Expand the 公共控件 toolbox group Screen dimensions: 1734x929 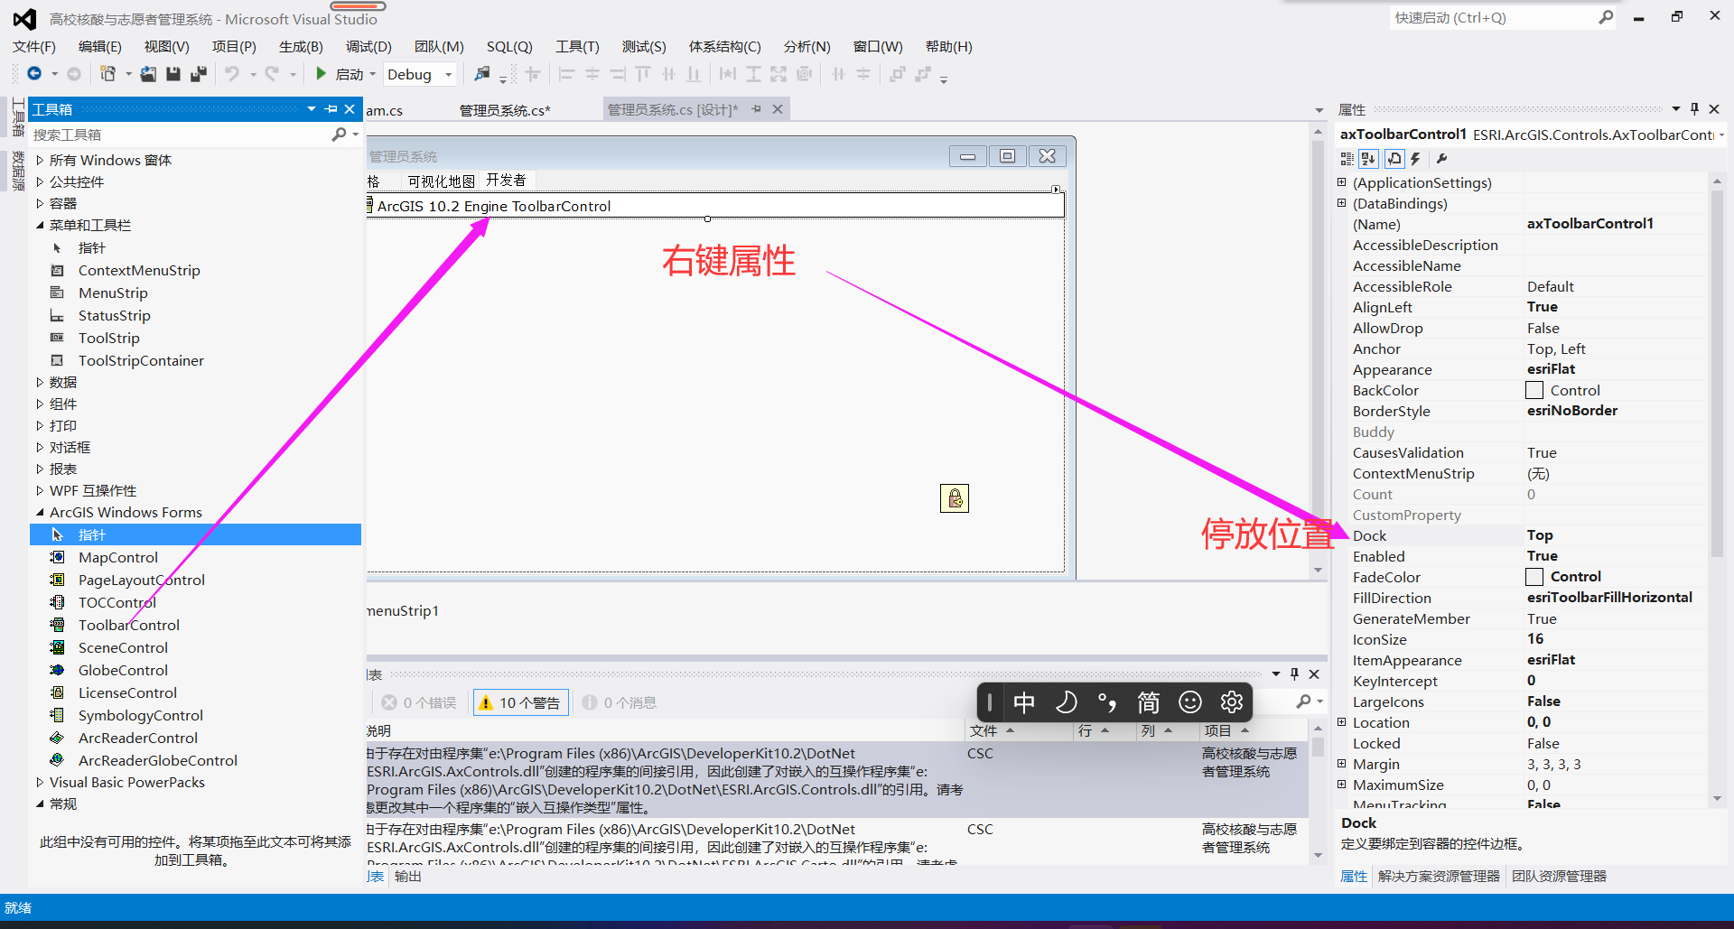[x=40, y=181]
